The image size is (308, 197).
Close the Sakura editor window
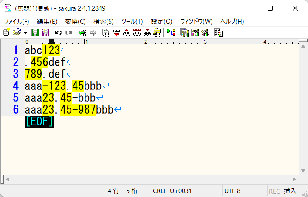point(295,8)
